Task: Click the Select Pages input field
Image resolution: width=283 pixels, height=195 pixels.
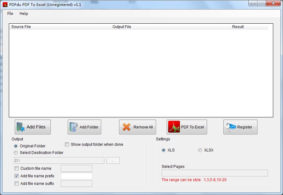Action: [x=215, y=173]
